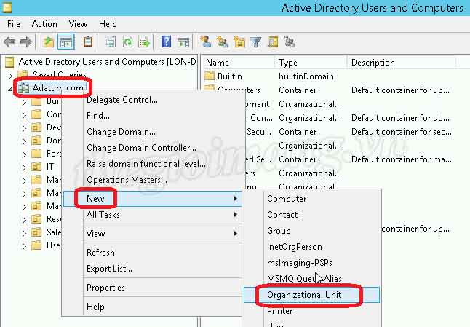Create new user with toolbar icon
The image size is (470, 327).
(x=206, y=42)
